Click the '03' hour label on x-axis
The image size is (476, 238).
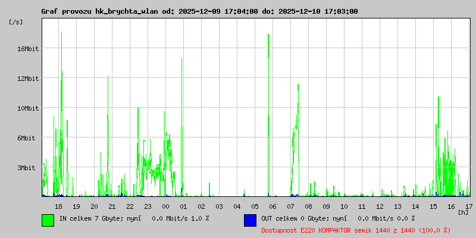point(219,206)
